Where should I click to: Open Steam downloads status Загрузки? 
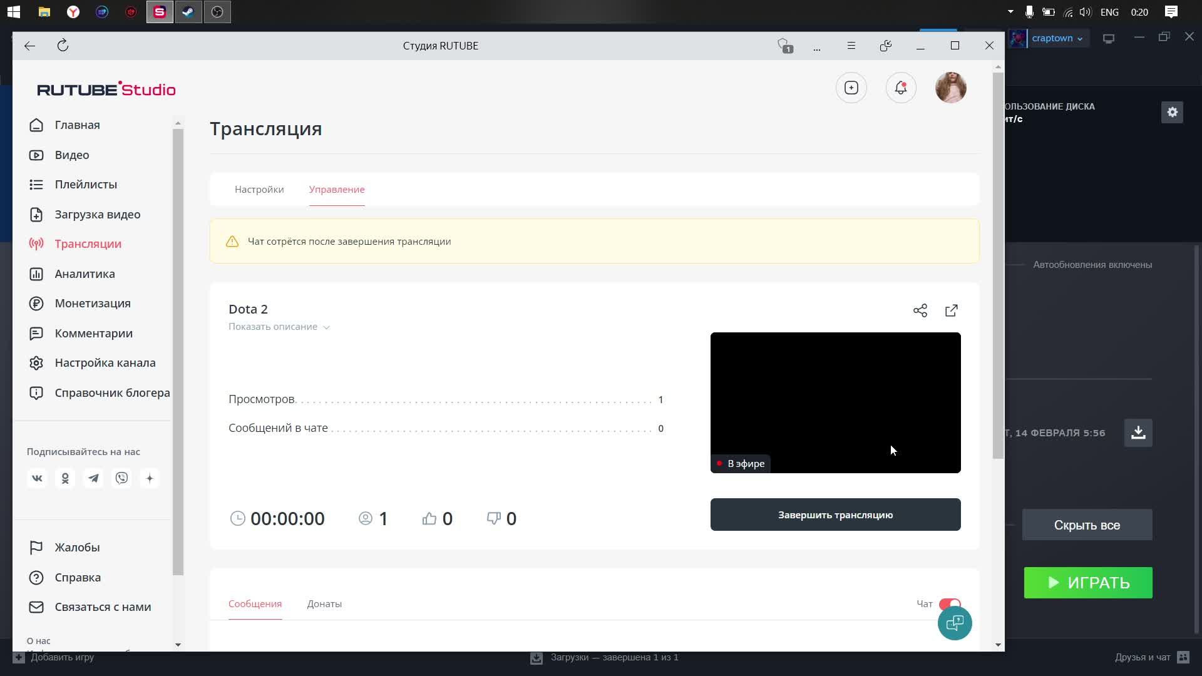[x=604, y=657]
